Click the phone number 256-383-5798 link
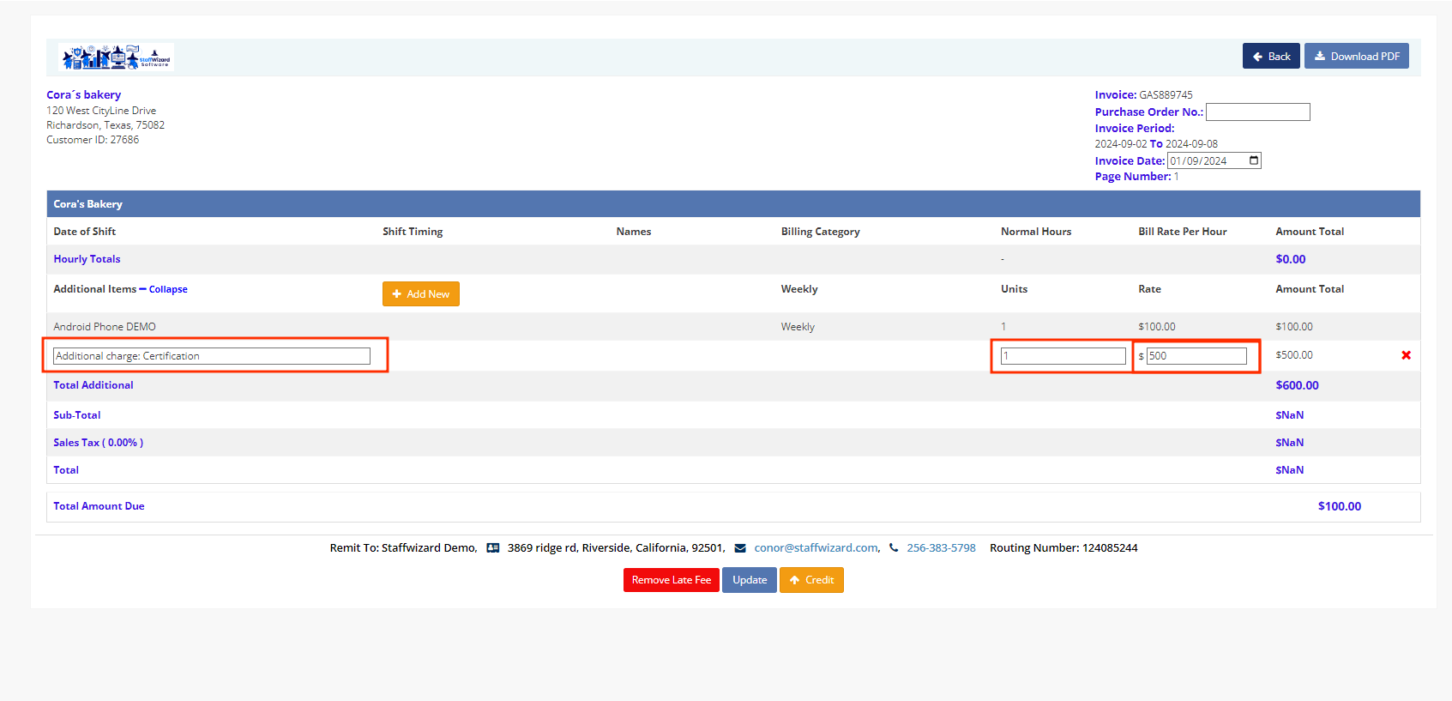This screenshot has width=1452, height=701. click(941, 548)
